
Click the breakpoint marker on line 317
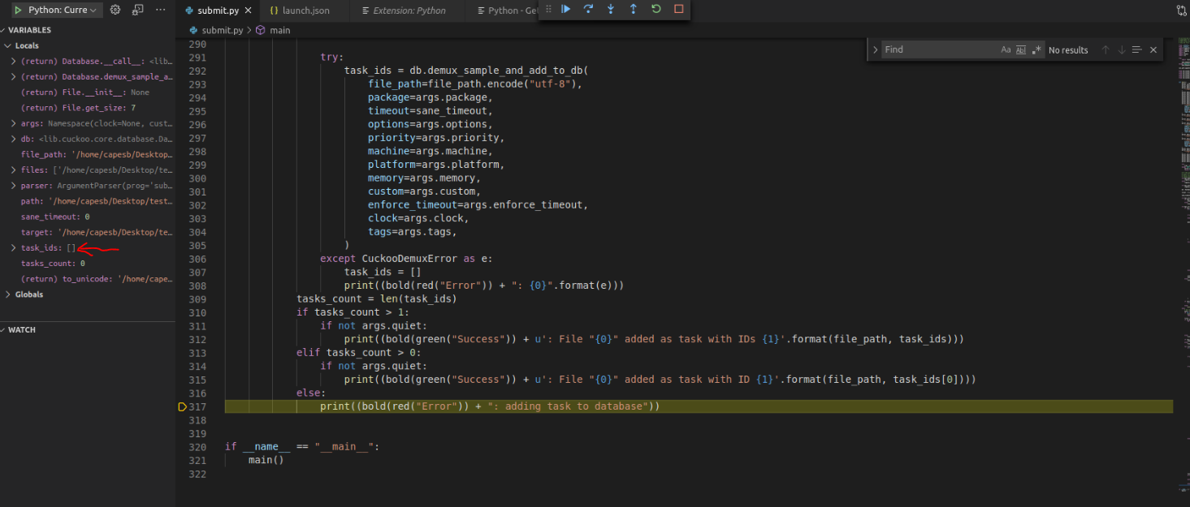click(x=182, y=406)
